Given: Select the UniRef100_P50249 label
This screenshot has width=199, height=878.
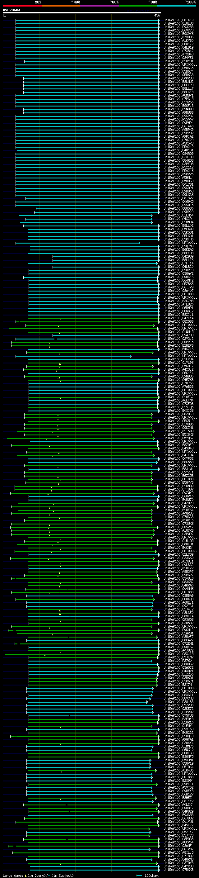Looking at the screenshot, I should tap(178, 147).
